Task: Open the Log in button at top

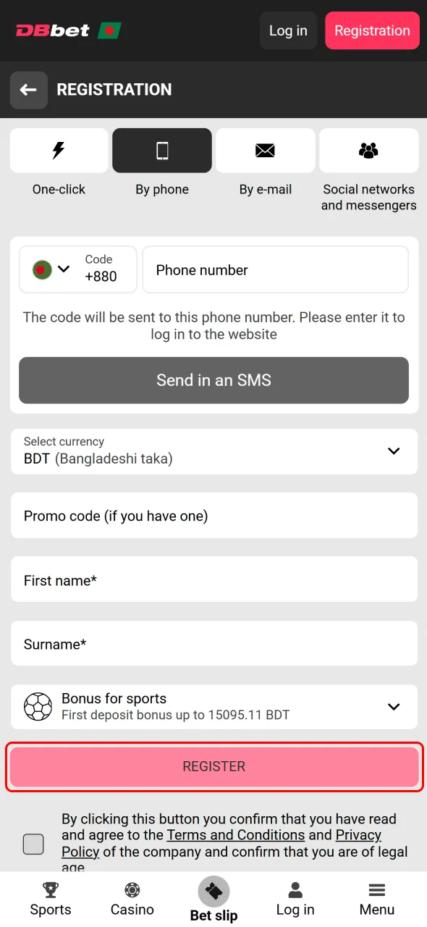Action: click(288, 30)
